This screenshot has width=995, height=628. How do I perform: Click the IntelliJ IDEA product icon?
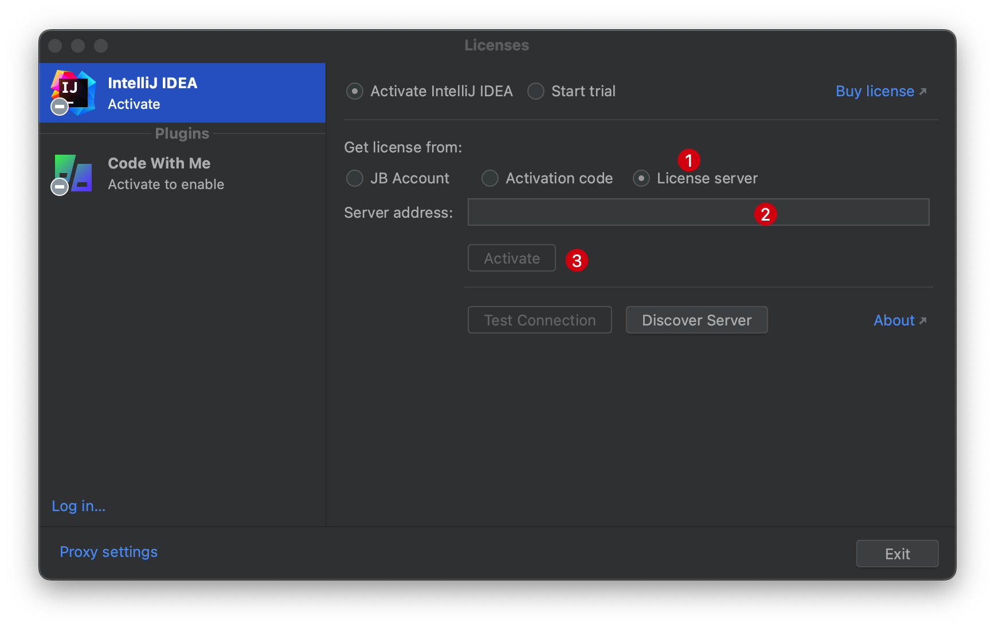73,92
